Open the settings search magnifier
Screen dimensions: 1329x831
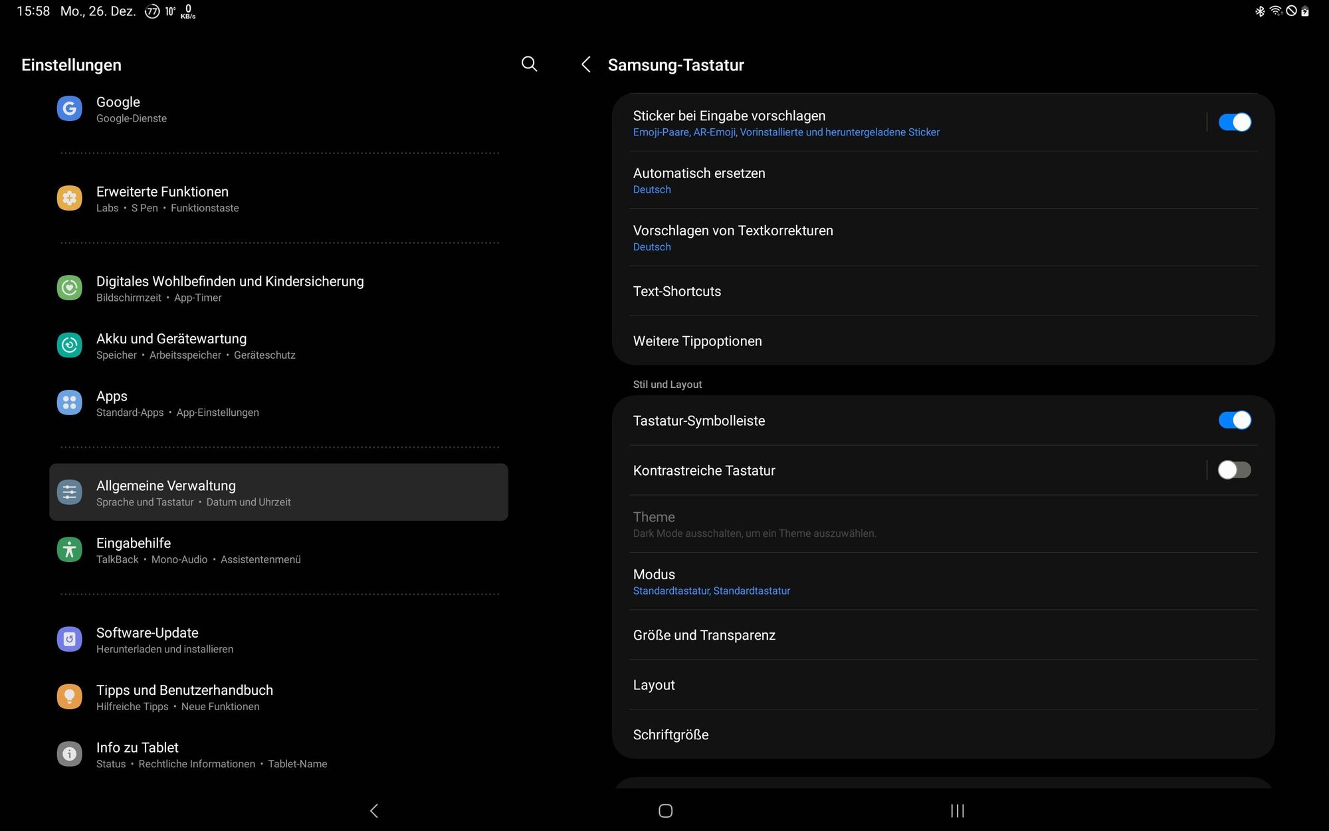pyautogui.click(x=529, y=64)
